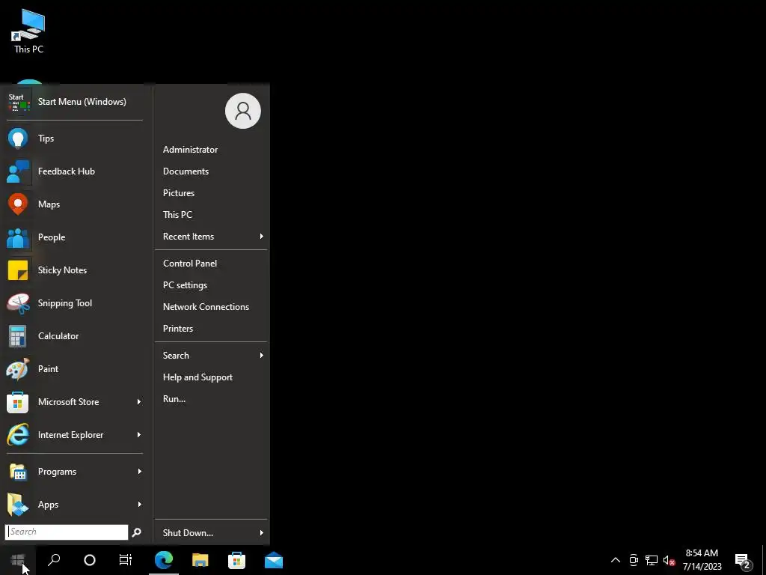Screen dimensions: 766x575
Task: Open Start Menu (Windows) entry icon
Action: click(19, 102)
